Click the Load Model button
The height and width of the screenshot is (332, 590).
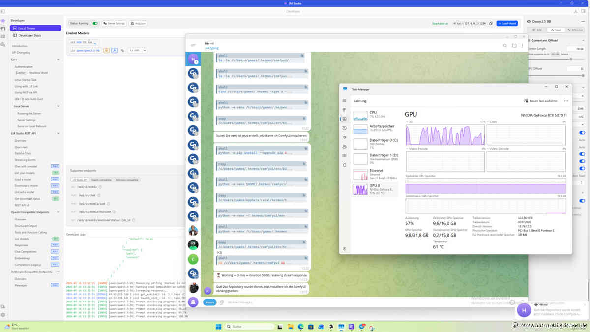[506, 23]
